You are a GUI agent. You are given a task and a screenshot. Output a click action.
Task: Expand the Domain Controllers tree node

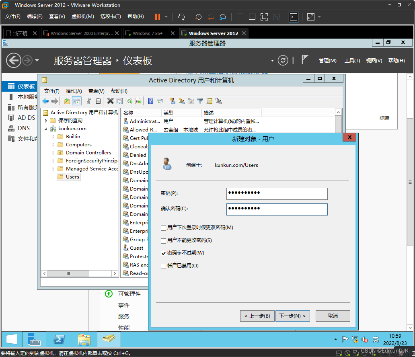pyautogui.click(x=54, y=153)
